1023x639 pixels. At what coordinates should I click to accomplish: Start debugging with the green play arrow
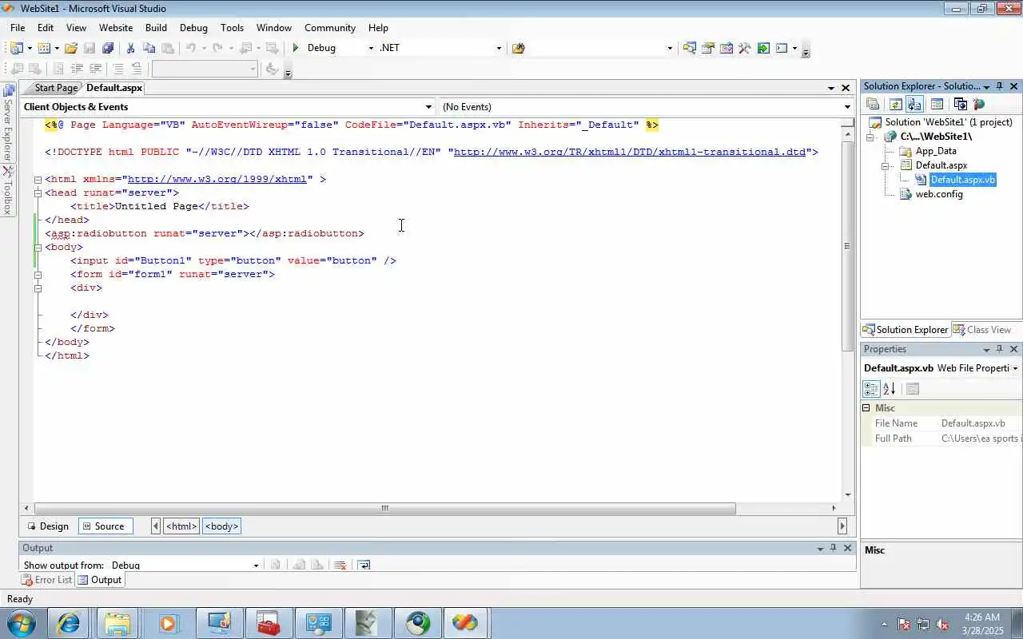(296, 48)
